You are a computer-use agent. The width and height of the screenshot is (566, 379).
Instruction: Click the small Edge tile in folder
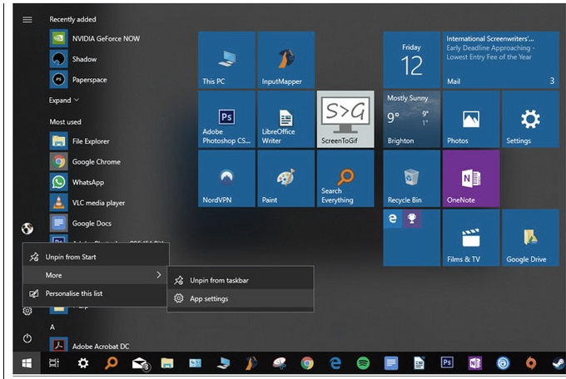point(392,219)
